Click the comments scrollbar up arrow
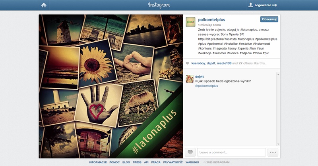 (x=278, y=74)
